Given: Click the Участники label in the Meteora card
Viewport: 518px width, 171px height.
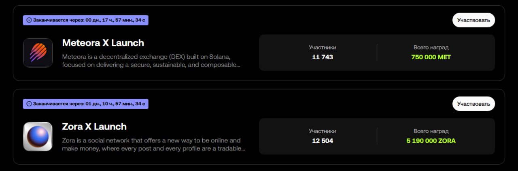Looking at the screenshot, I should coord(323,48).
